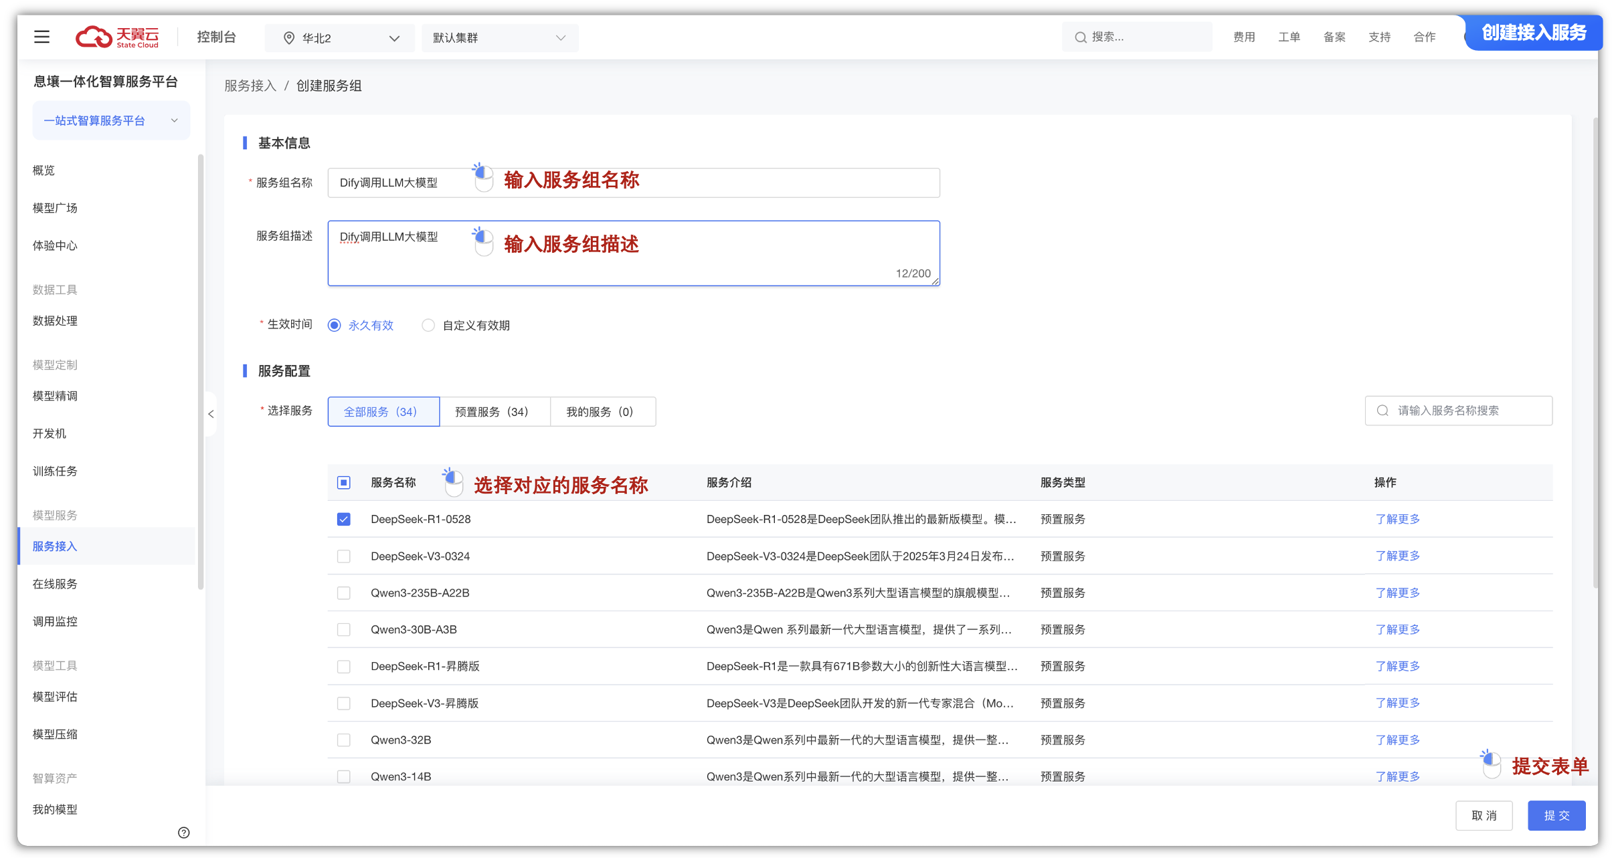The height and width of the screenshot is (864, 1614).
Task: Check the Qwen3-14B checkbox
Action: coord(344,776)
